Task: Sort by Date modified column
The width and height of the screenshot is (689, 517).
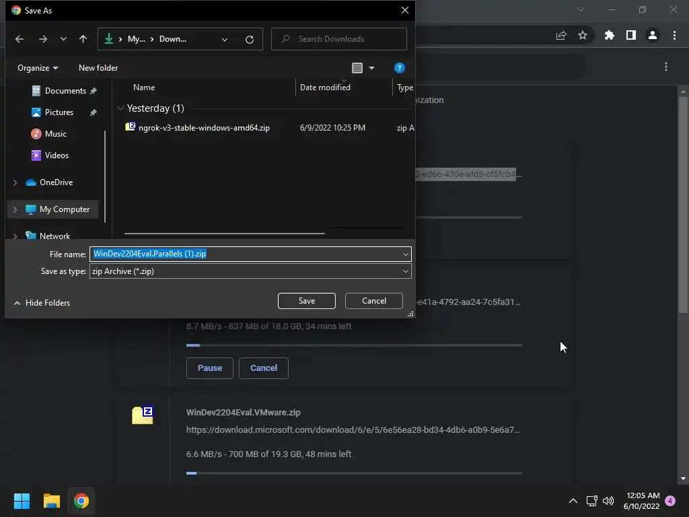Action: [325, 88]
